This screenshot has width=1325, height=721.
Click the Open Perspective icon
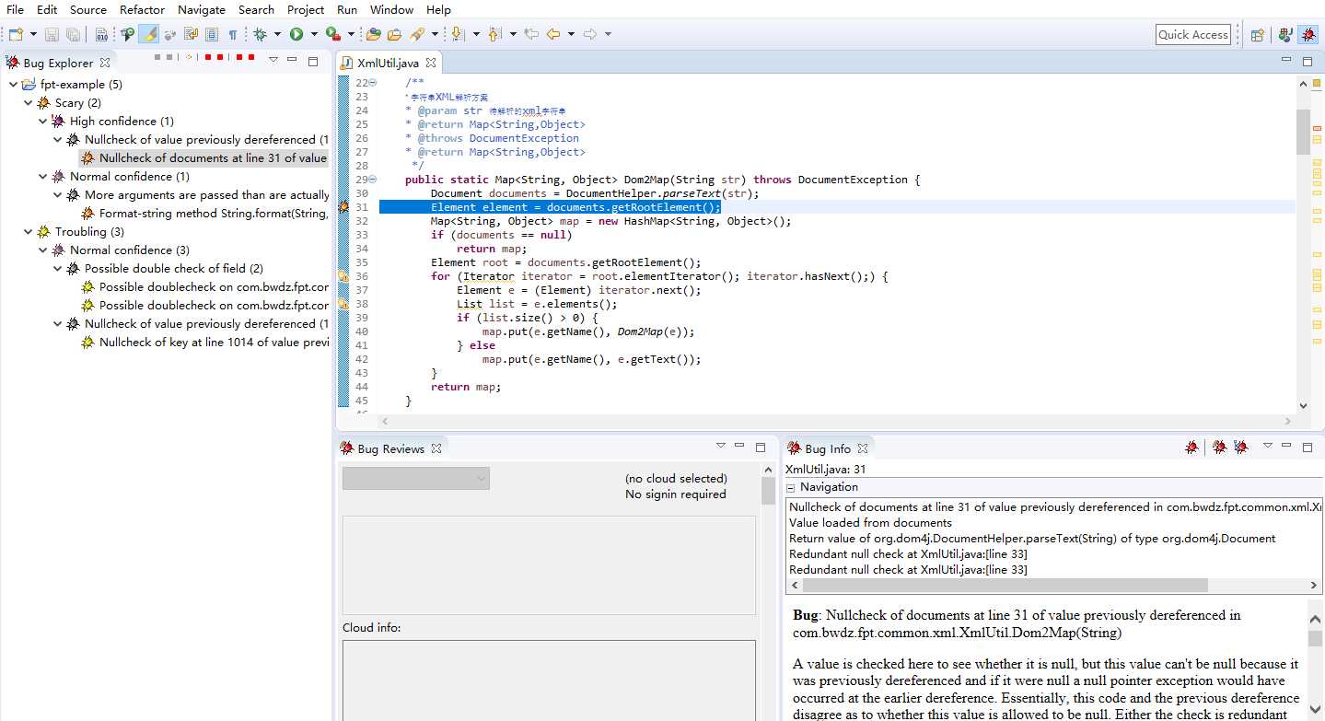[x=1257, y=35]
